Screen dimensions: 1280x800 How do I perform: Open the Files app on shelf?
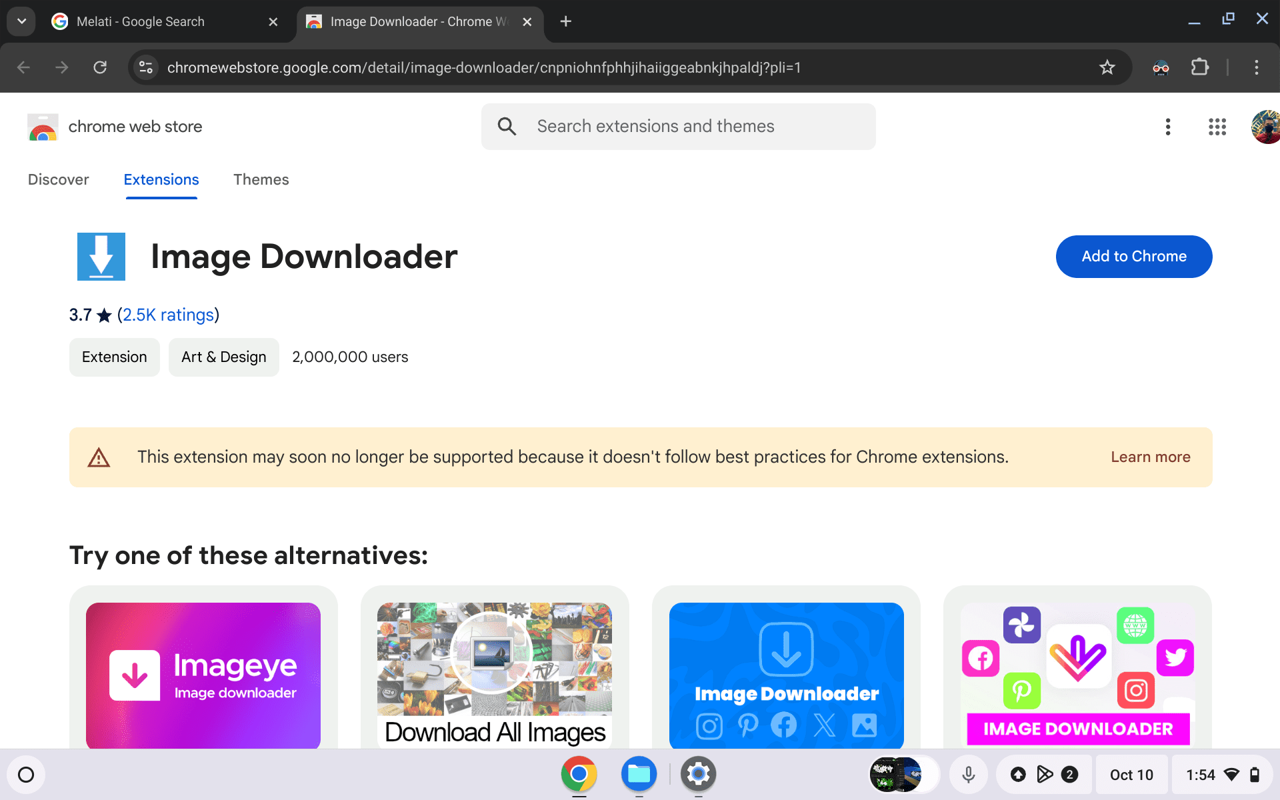(639, 774)
